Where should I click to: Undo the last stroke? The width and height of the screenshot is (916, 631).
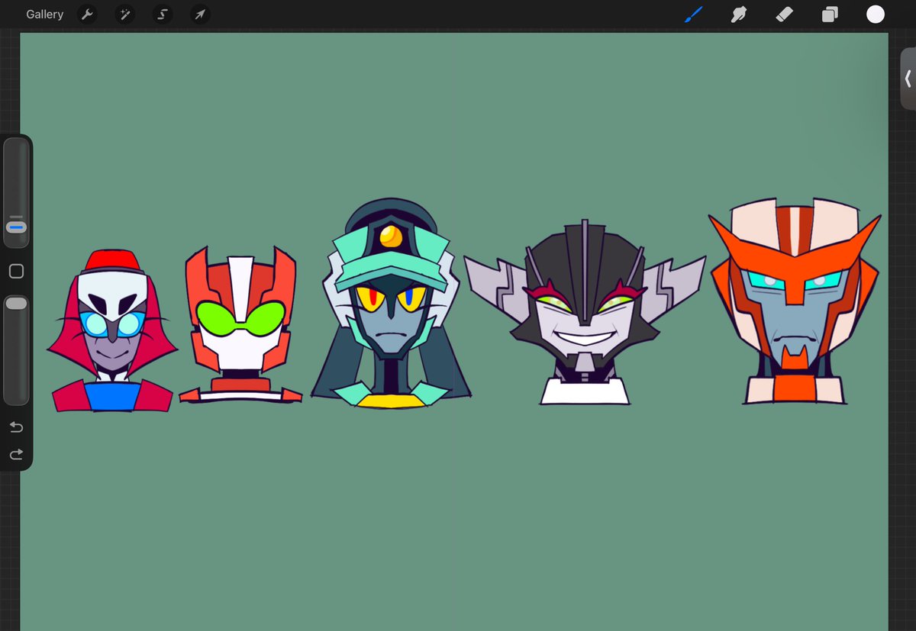[16, 427]
